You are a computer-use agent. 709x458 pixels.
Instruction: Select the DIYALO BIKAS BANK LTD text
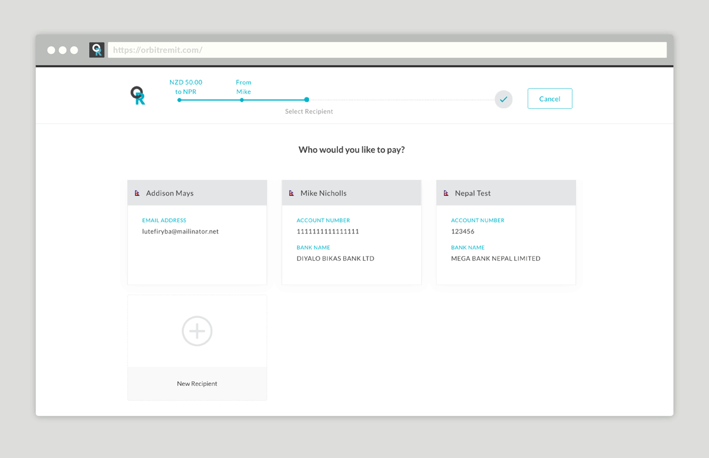[x=335, y=258]
